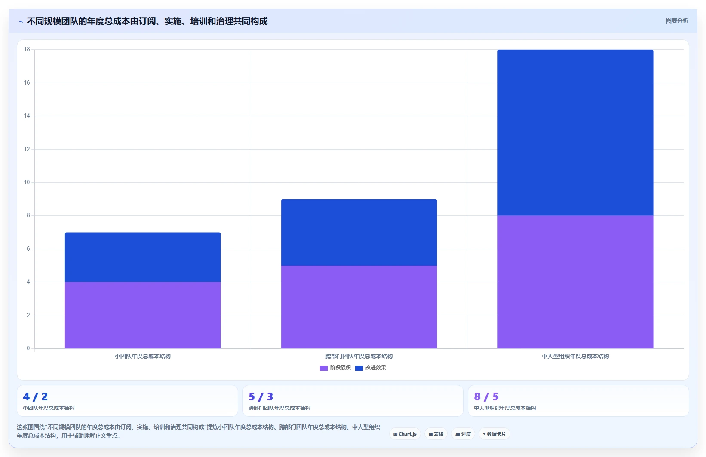The width and height of the screenshot is (706, 457).
Task: Open the 8 / 5 stat card
Action: click(x=578, y=401)
